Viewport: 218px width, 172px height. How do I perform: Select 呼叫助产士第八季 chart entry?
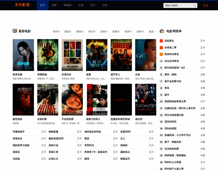[x=174, y=169]
